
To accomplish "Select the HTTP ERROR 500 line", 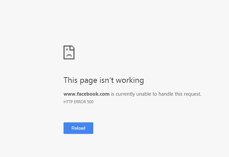I will pos(78,102).
